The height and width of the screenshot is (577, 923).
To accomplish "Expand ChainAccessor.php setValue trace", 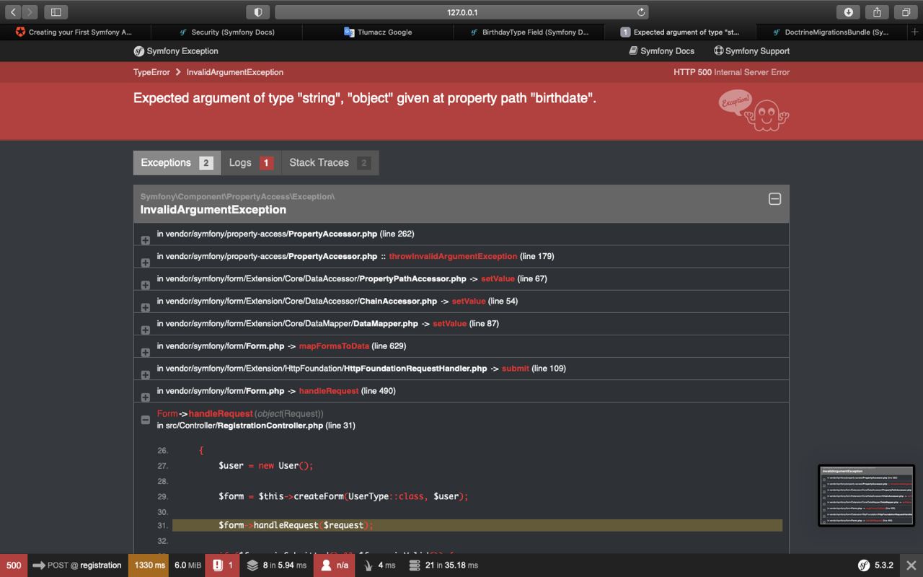I will click(145, 307).
